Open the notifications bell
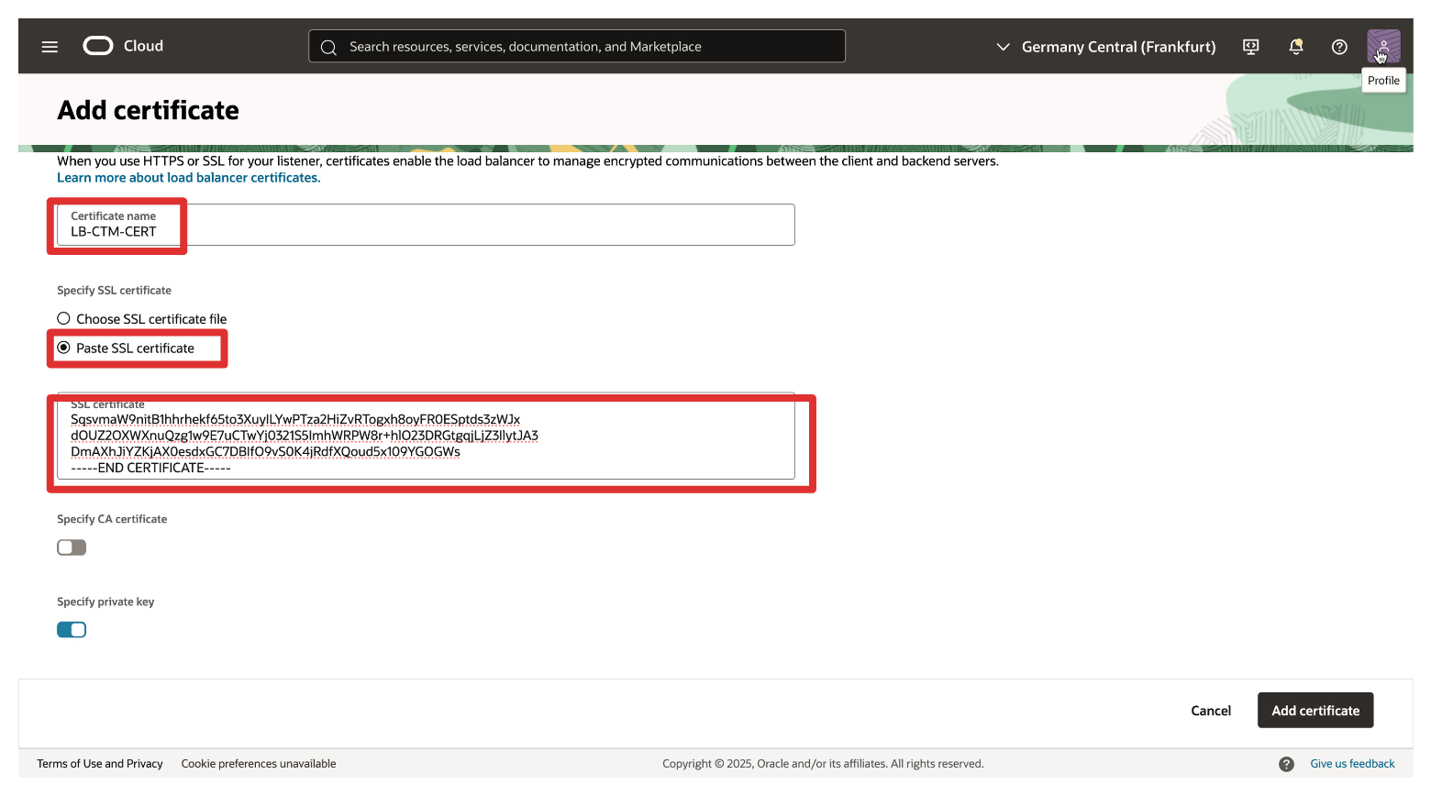Screen dimensions: 1431x796 1295,47
